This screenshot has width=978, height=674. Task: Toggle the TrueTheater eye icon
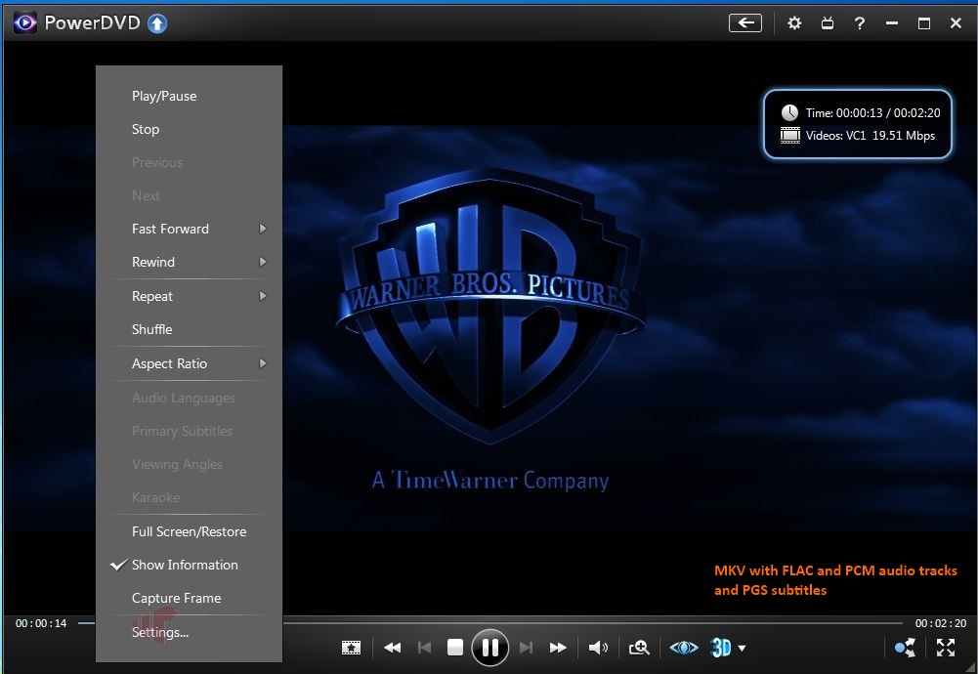(x=684, y=648)
